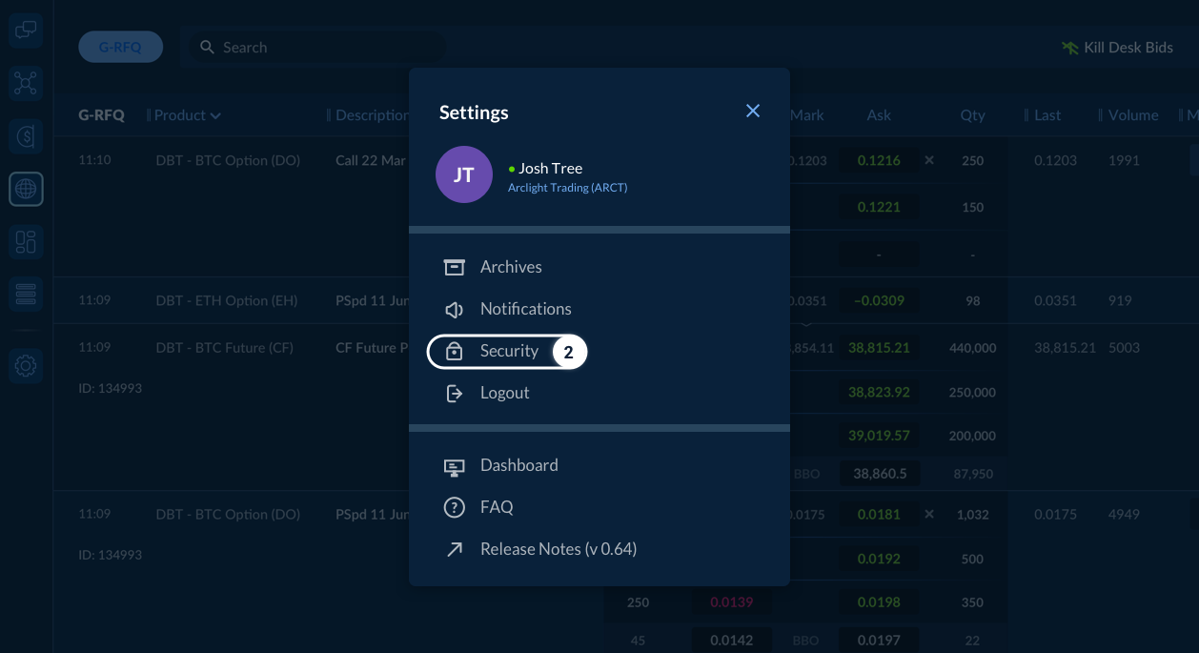The height and width of the screenshot is (653, 1199).
Task: Select the Security menu item
Action: (x=507, y=352)
